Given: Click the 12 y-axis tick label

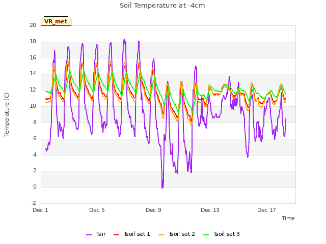Looking at the screenshot, I should pyautogui.click(x=33, y=89).
